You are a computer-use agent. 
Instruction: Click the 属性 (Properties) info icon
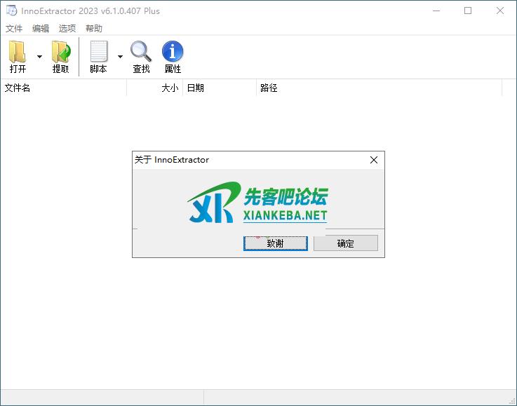[173, 52]
